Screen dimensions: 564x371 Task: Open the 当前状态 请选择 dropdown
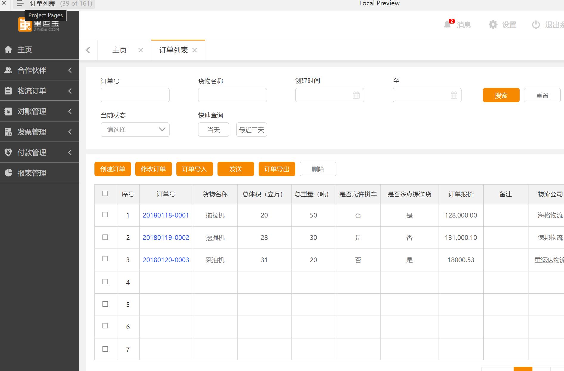[135, 130]
